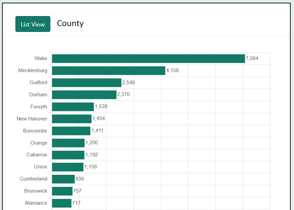Click the New Hanover axis label
The width and height of the screenshot is (294, 210).
click(32, 119)
